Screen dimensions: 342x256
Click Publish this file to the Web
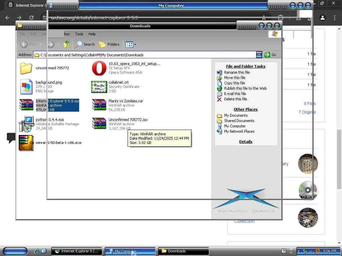click(x=245, y=88)
